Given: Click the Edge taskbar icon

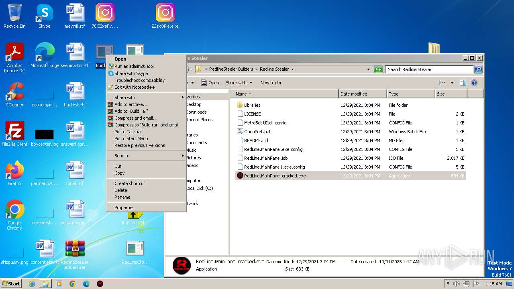Looking at the screenshot, I should 86,284.
